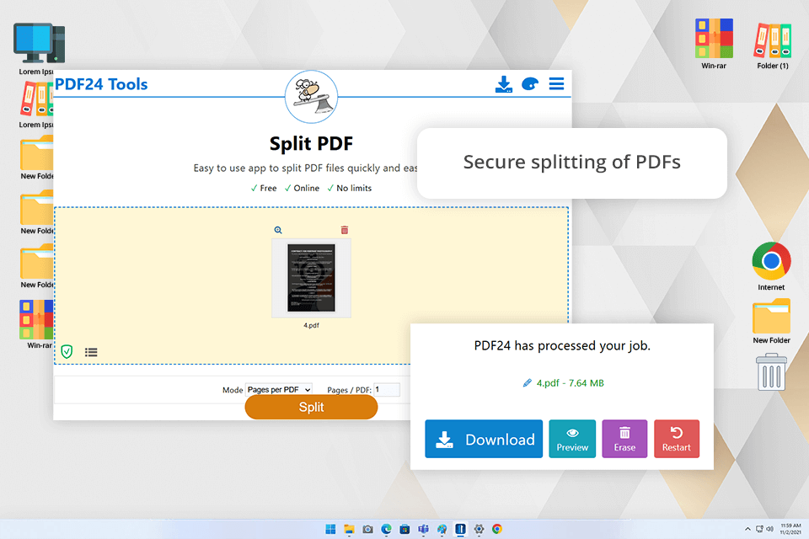The width and height of the screenshot is (809, 539).
Task: Open the Paint app in taskbar
Action: 442,529
